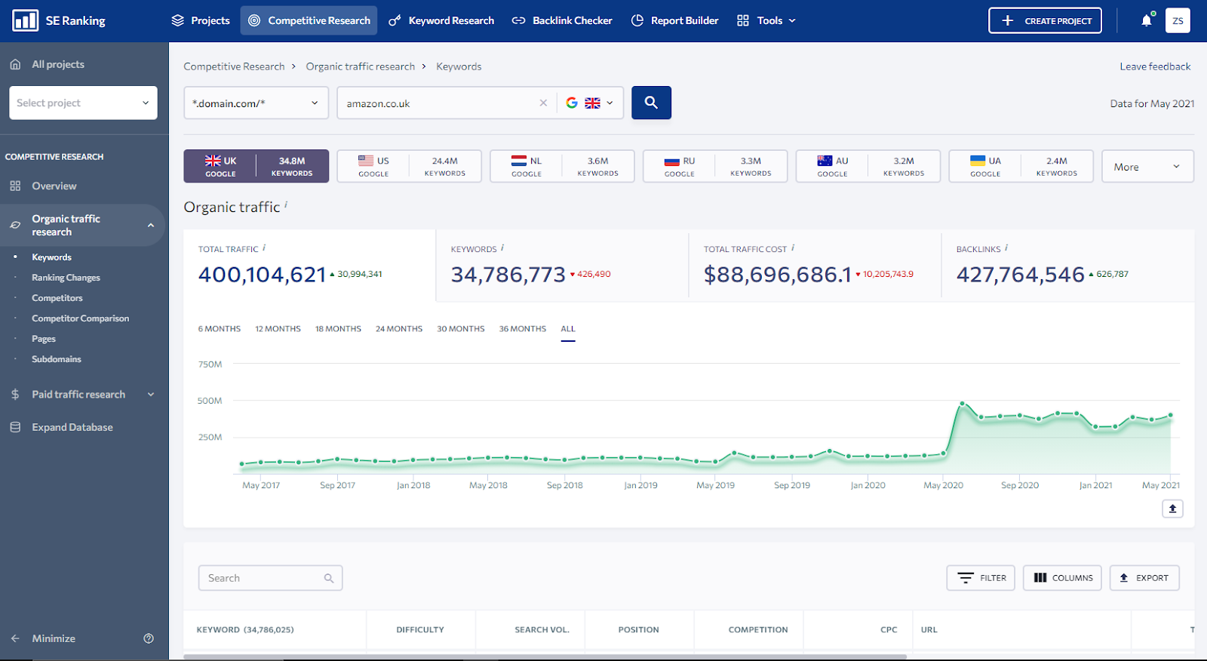
Task: Click the help question mark icon
Action: [x=149, y=638]
